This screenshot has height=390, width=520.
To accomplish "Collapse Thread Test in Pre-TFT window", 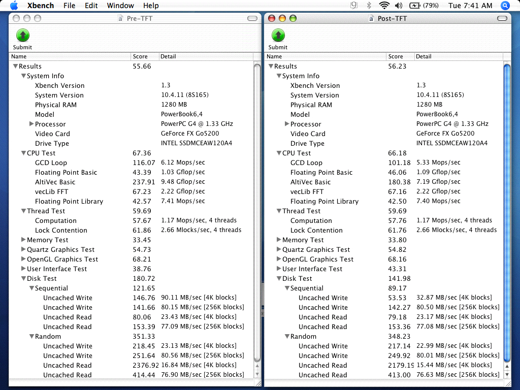I will (x=23, y=211).
